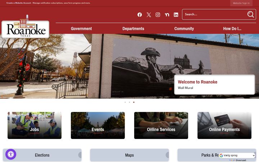The width and height of the screenshot is (259, 162).
Task: Open the accessibility widget icon
Action: point(11,154)
